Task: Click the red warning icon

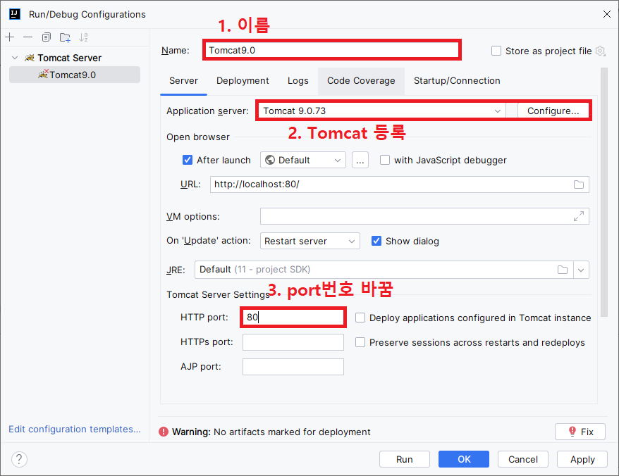Action: [164, 432]
